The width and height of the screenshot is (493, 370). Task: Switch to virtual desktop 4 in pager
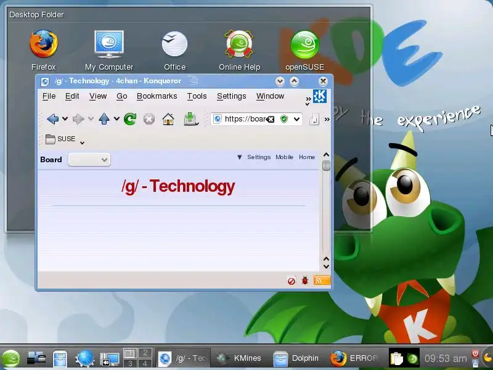[x=145, y=363]
